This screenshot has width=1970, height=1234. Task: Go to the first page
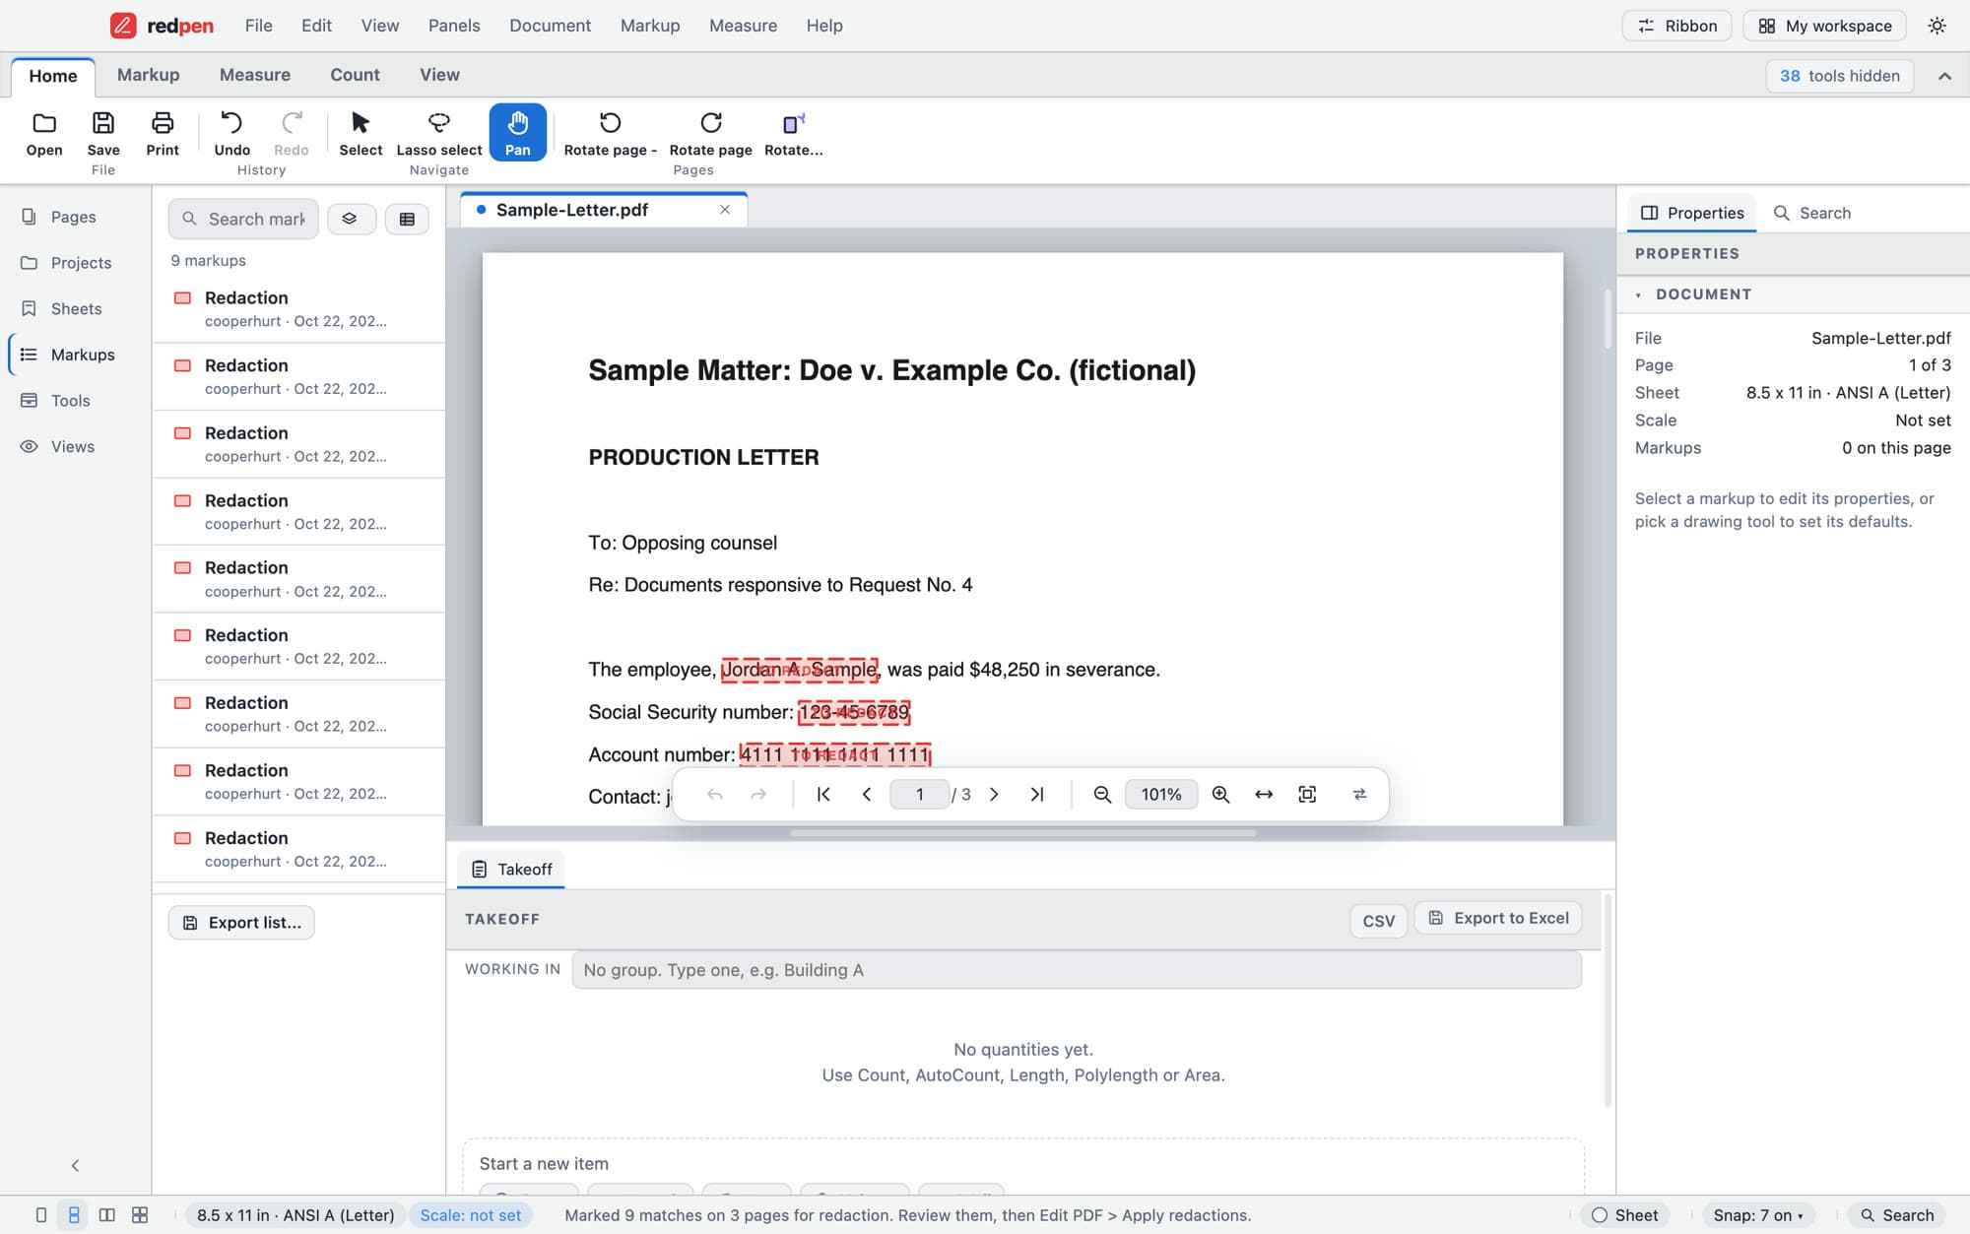point(823,795)
